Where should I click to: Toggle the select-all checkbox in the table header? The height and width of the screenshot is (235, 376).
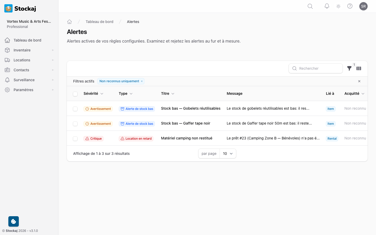(75, 94)
